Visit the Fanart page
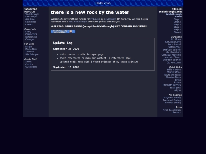 coord(29,47)
